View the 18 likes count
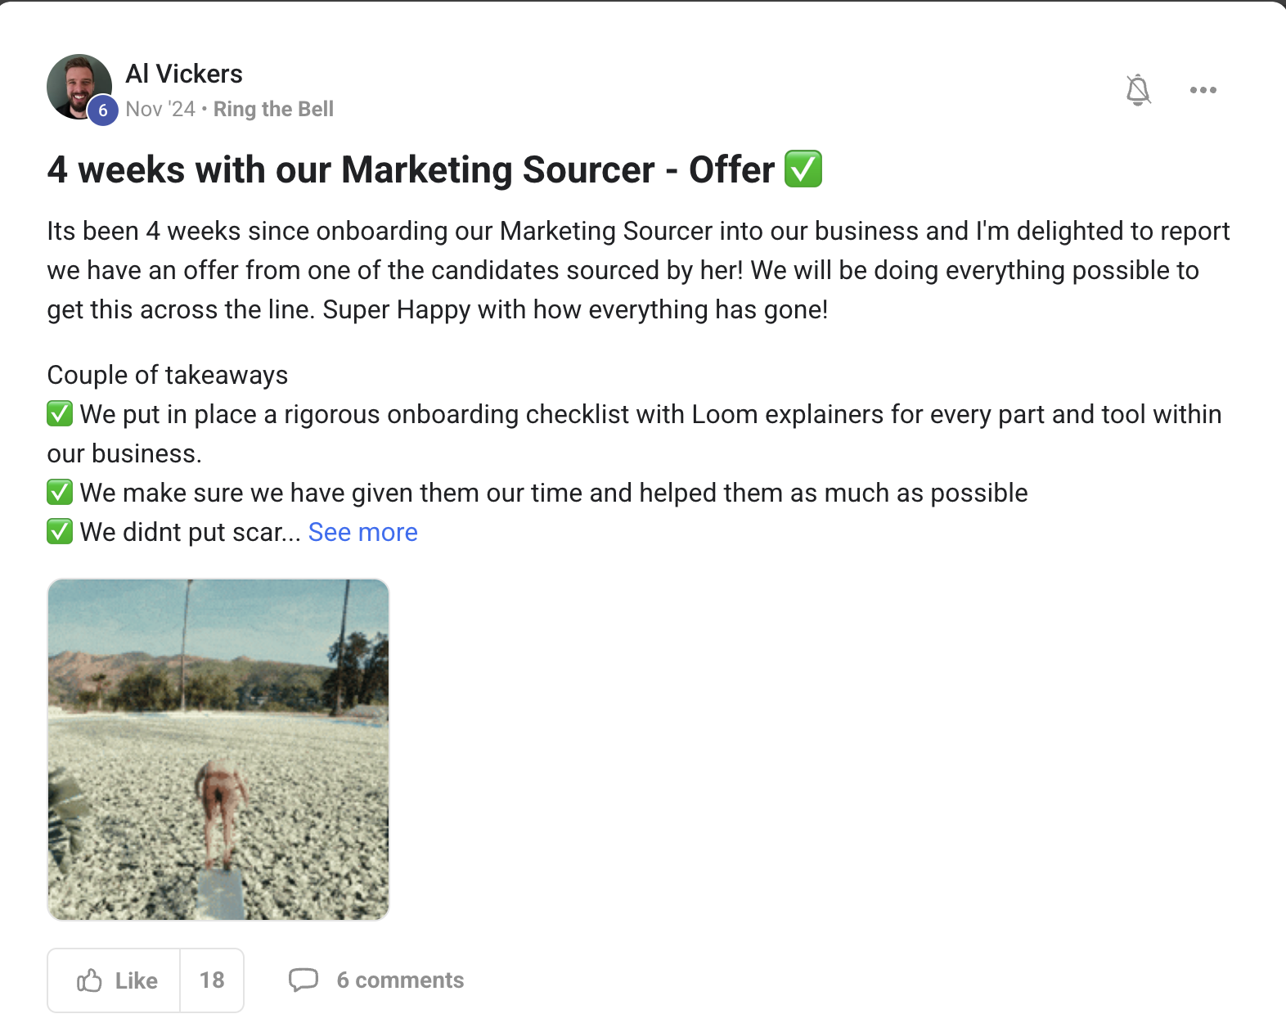 212,980
